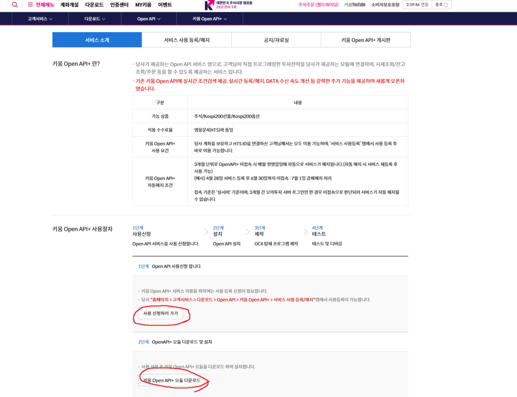This screenshot has height=397, width=517.
Task: Select the 서비스 소개 tab
Action: [97, 40]
